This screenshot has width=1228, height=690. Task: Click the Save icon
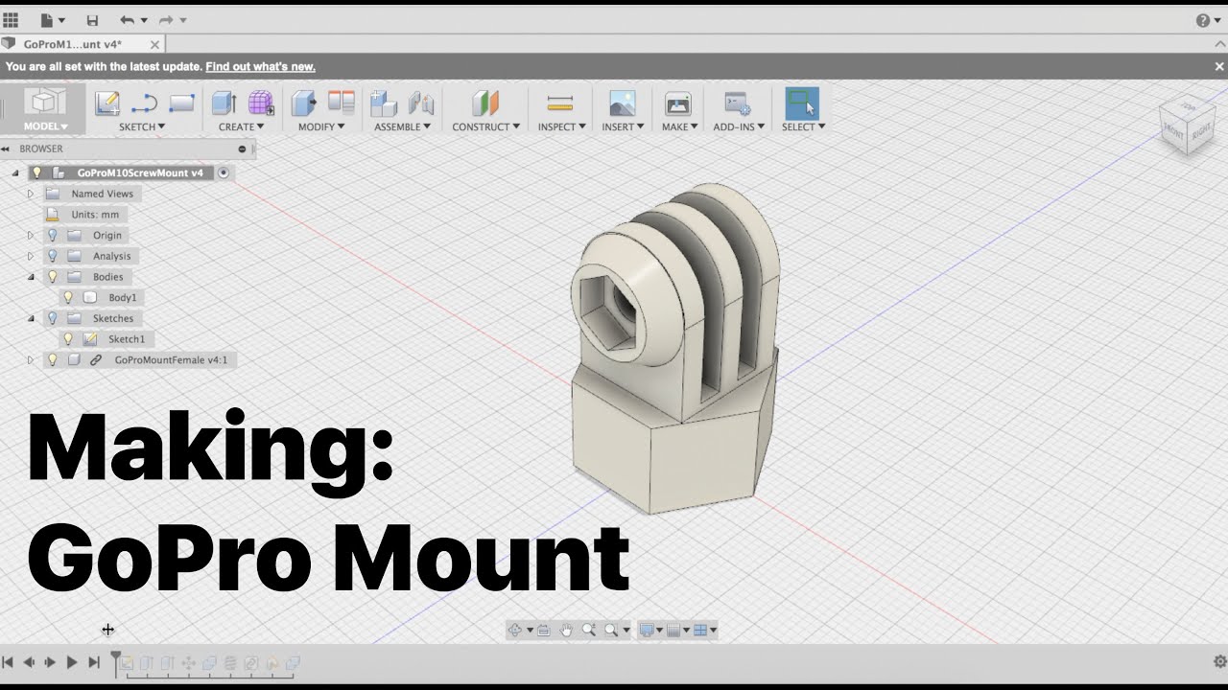click(x=92, y=20)
